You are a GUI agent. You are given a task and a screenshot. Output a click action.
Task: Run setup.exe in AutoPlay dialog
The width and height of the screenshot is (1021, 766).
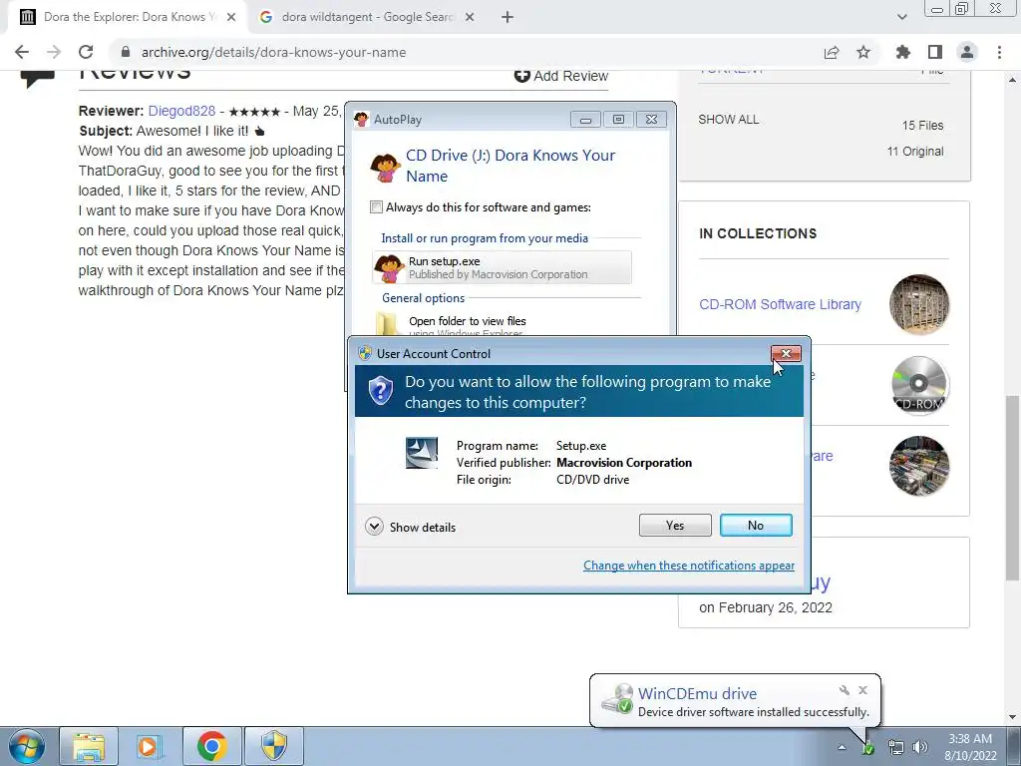(x=503, y=267)
